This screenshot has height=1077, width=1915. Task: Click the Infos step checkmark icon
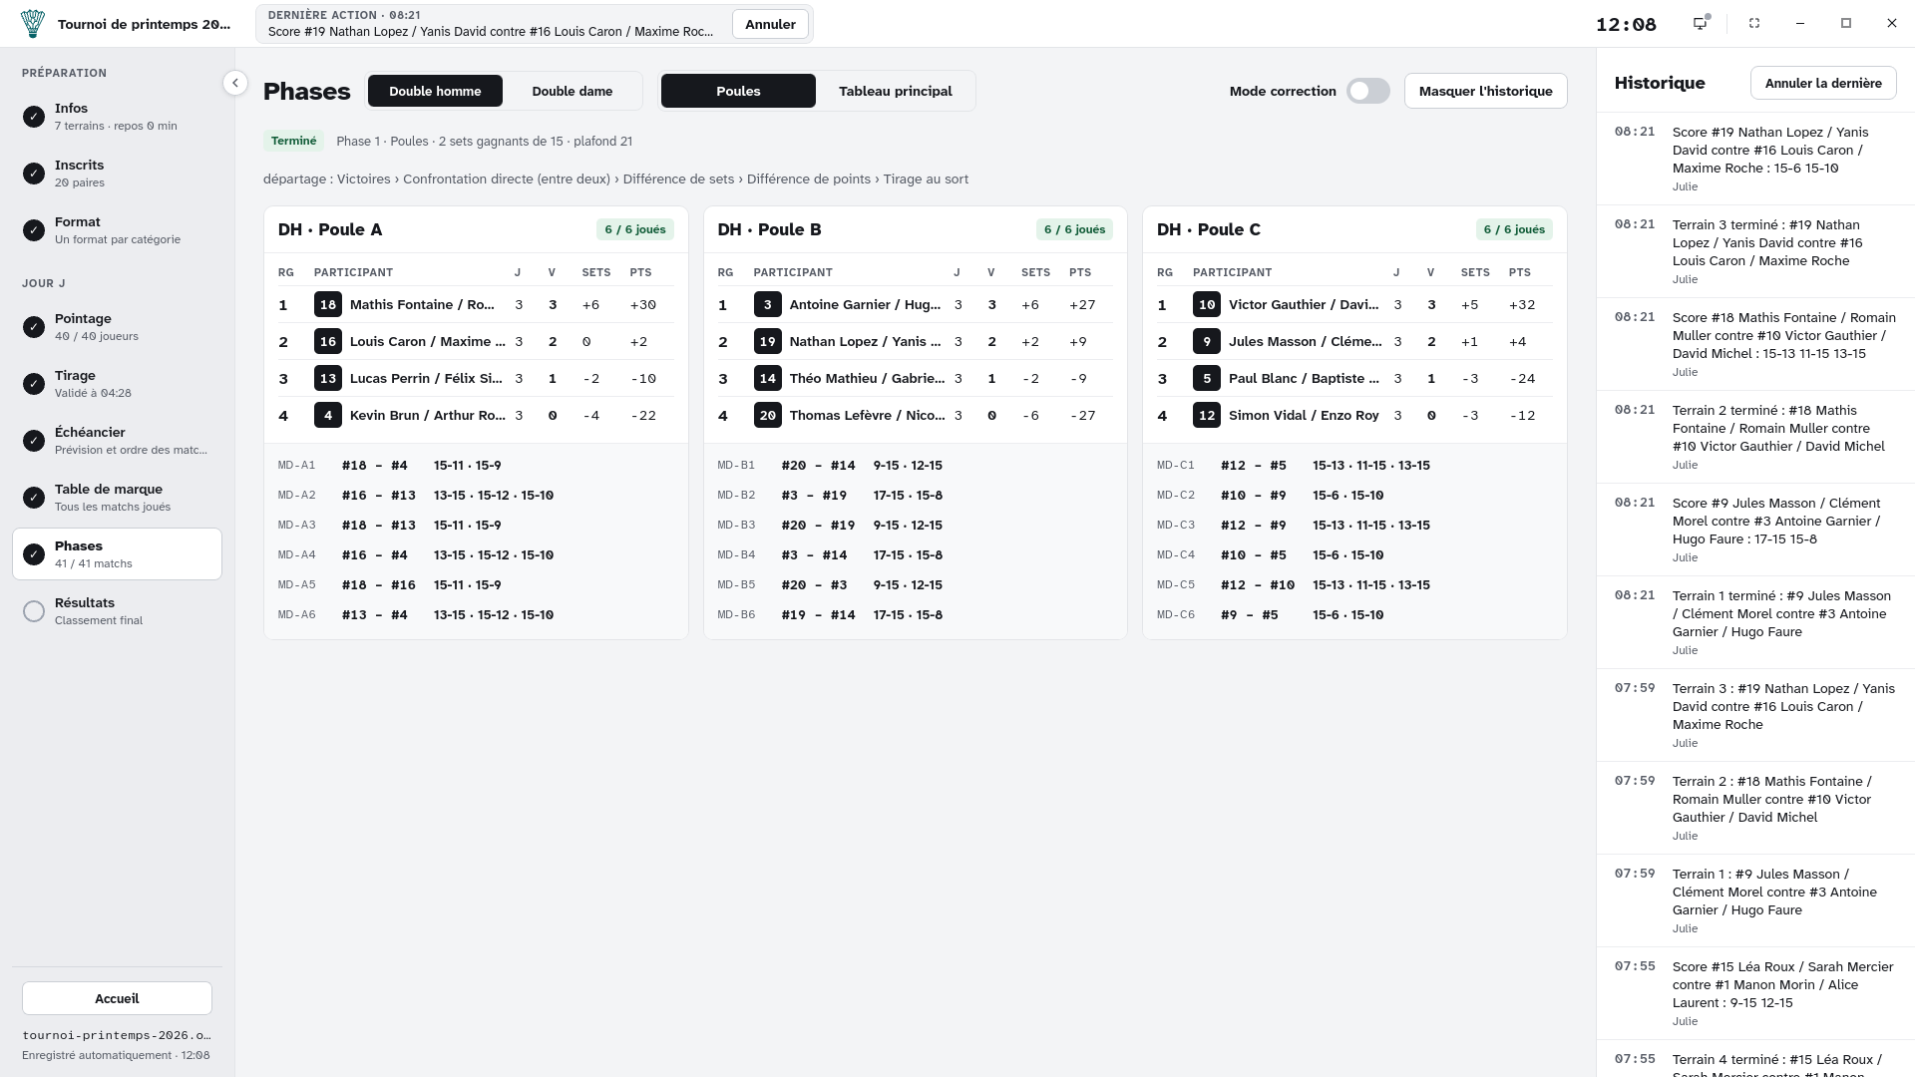(34, 117)
